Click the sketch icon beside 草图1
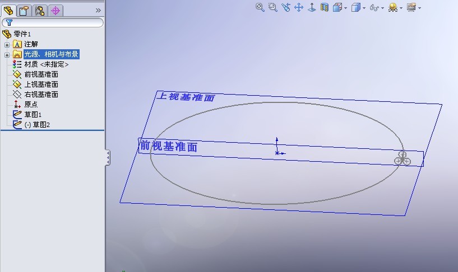This screenshot has height=272, width=458. coord(17,114)
